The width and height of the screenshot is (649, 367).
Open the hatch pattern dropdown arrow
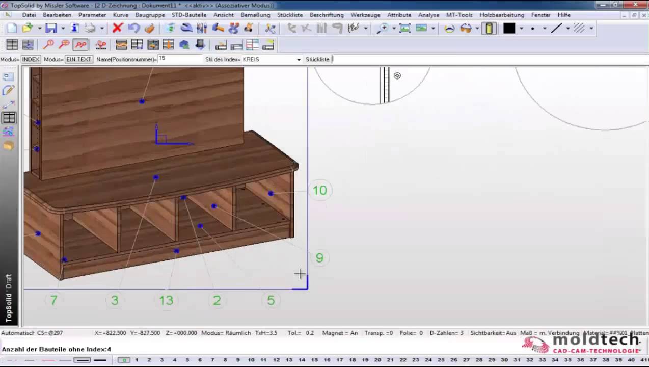tap(591, 29)
